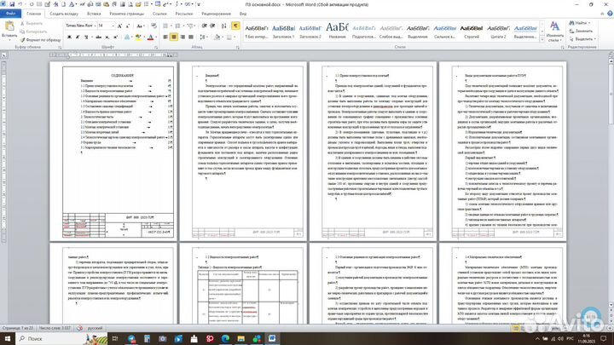Toggle subscript formatting

pos(107,37)
